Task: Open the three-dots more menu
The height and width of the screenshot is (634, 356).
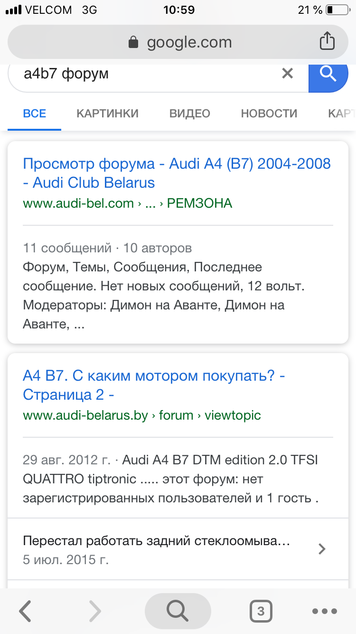Action: coord(324,612)
